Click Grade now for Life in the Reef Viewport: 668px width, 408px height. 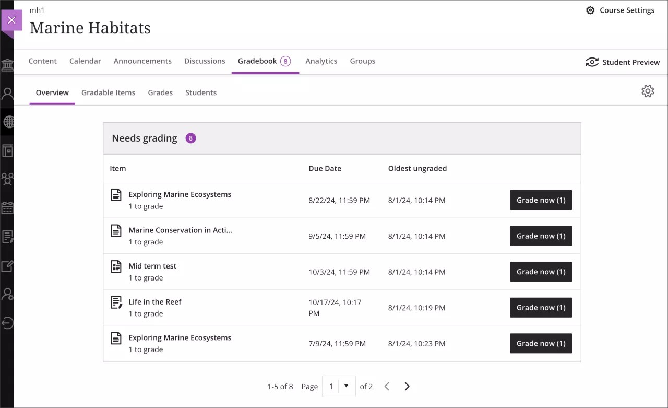tap(541, 307)
